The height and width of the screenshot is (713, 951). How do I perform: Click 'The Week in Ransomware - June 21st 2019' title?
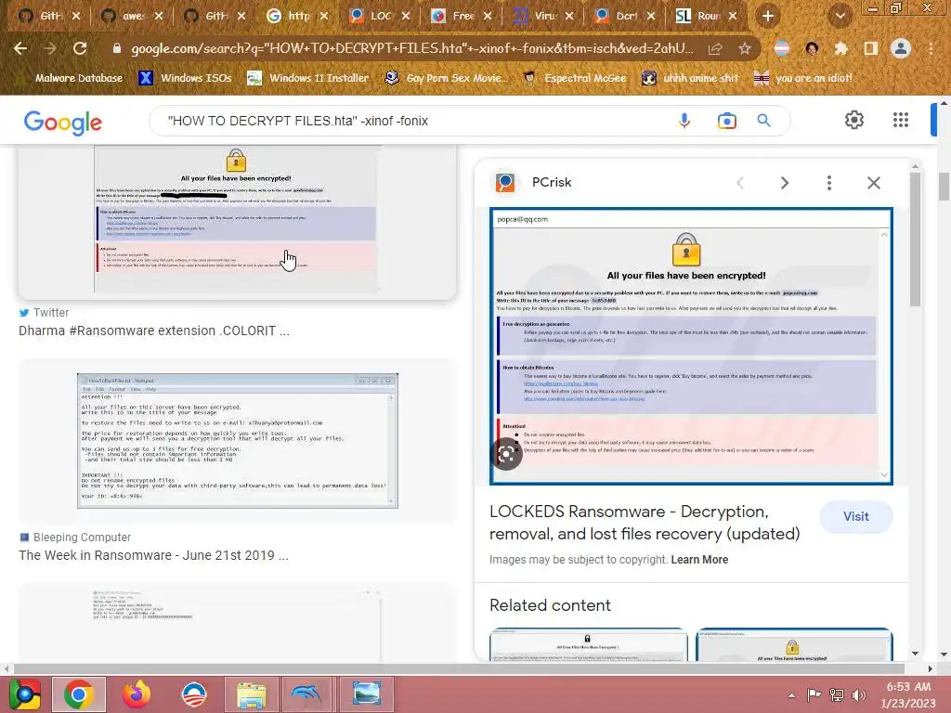(153, 555)
